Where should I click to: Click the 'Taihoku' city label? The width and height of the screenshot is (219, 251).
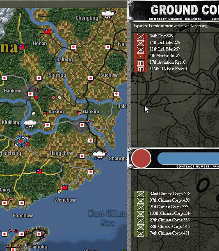pyautogui.click(x=39, y=246)
